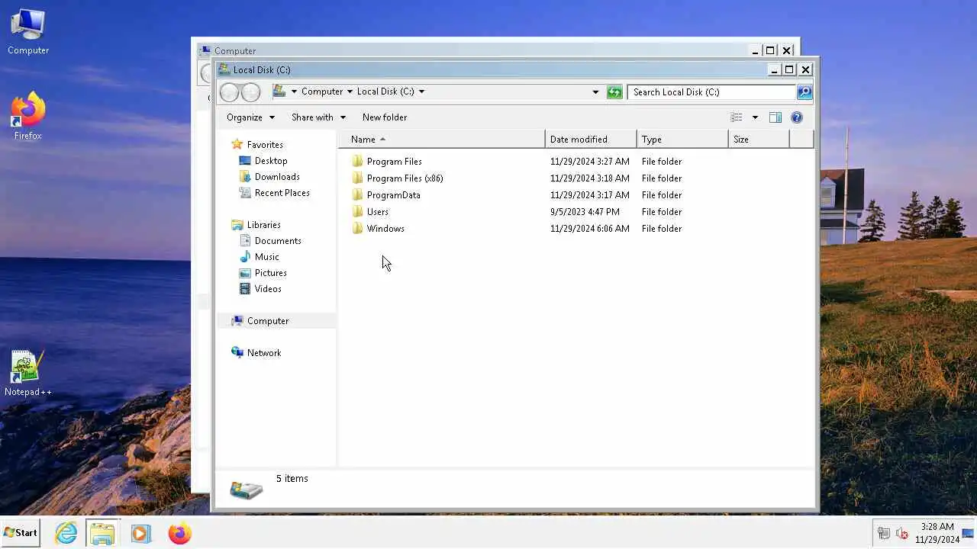Expand the view options dropdown arrow
The image size is (977, 549).
click(x=755, y=117)
